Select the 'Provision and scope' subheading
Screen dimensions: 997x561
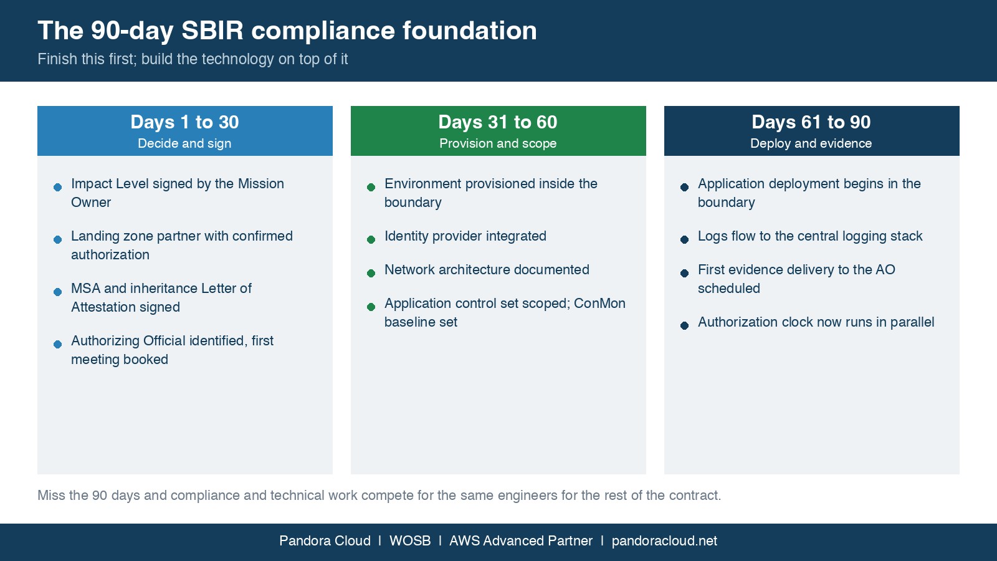[498, 143]
